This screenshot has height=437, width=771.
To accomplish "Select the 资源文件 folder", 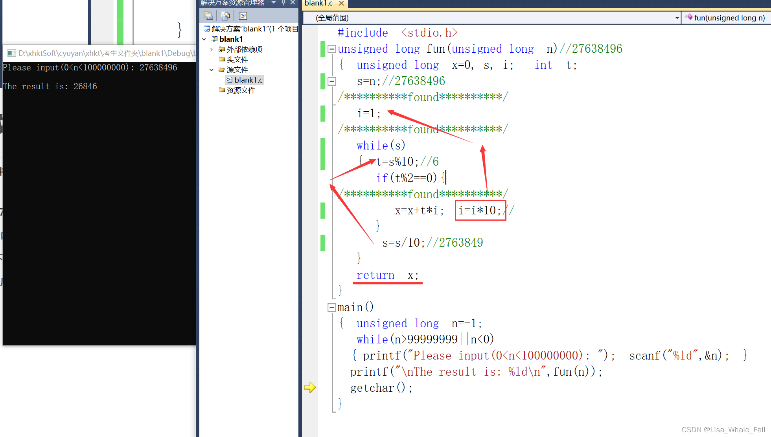I will (x=241, y=90).
